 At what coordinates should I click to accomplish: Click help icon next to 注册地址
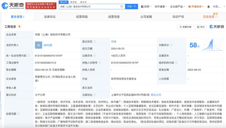pyautogui.click(x=95, y=95)
